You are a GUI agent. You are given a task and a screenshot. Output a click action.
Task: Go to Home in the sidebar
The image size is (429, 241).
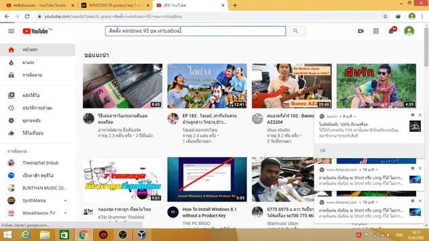[x=38, y=50]
